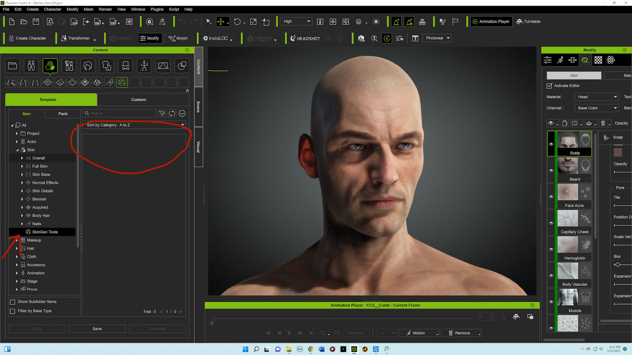
Task: Open the Character menu
Action: coord(52,9)
